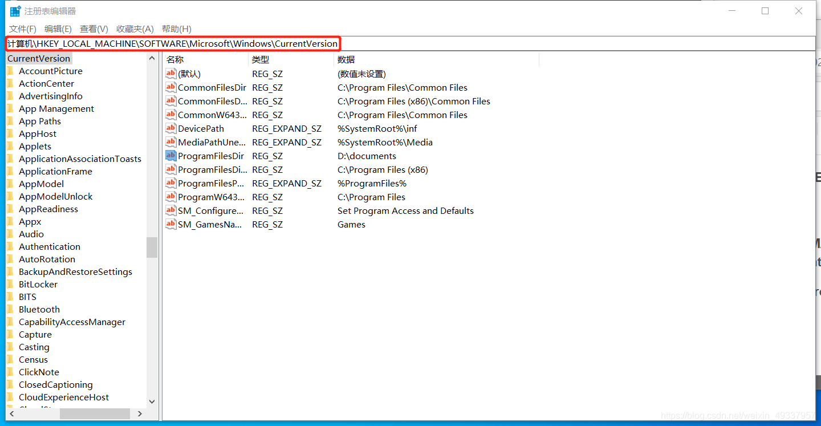This screenshot has width=821, height=426.
Task: Select the App Management key
Action: (56, 108)
